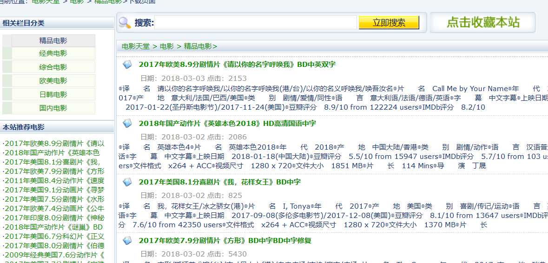The image size is (548, 263).
Task: Open recommended link 2017年美国6.7分科幻片《正义
Action: click(x=54, y=237)
